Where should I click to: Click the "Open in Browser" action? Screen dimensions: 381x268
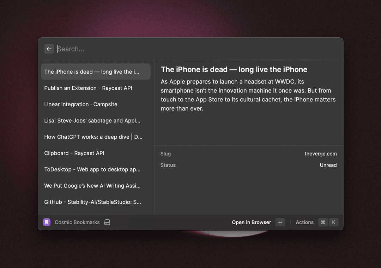[x=251, y=222]
